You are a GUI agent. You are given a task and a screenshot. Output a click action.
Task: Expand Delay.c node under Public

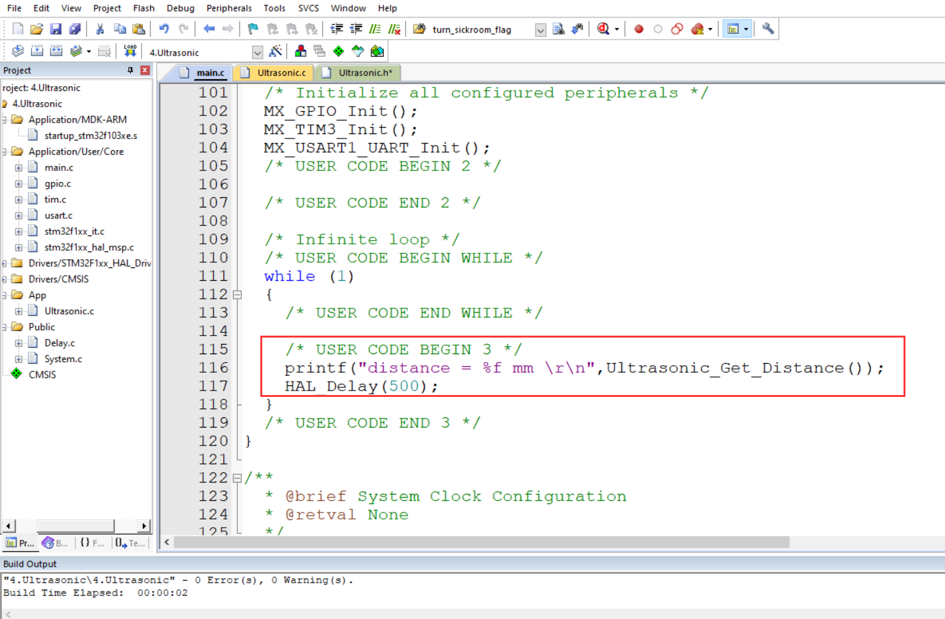click(x=19, y=343)
